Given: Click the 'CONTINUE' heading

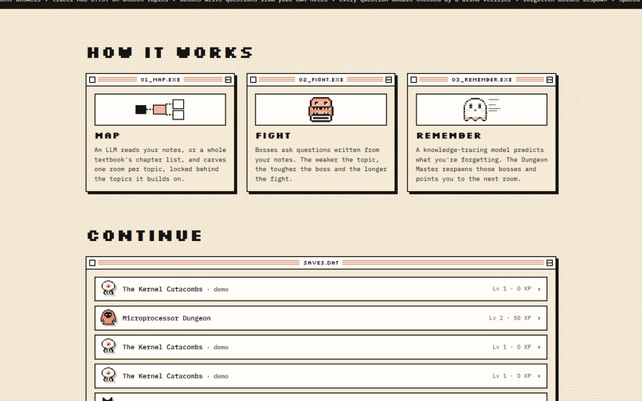Looking at the screenshot, I should click(x=144, y=236).
